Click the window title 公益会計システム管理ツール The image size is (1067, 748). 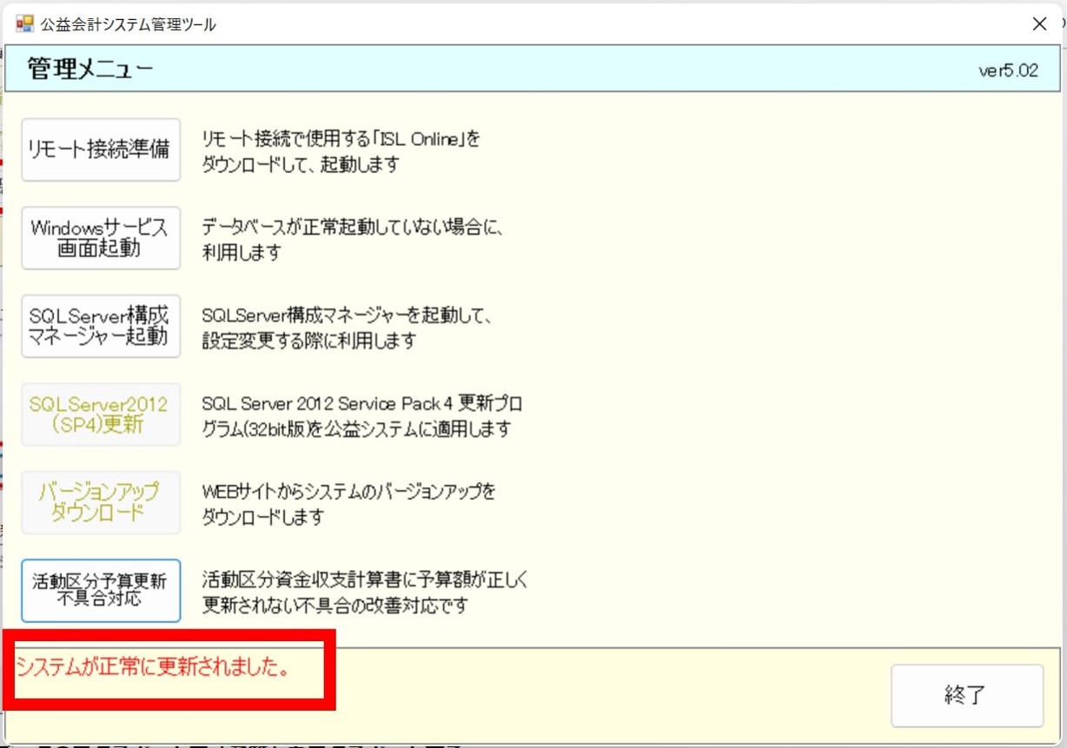(x=128, y=25)
